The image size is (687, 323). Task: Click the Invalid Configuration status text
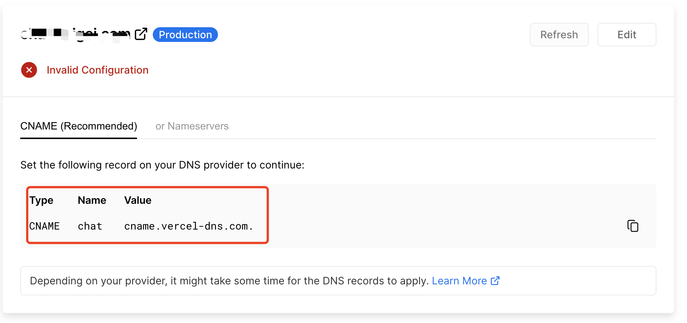[x=98, y=70]
